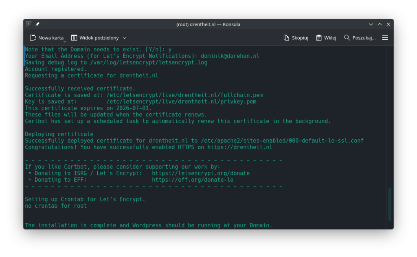Open the hamburger menu in toolbar
This screenshot has width=417, height=257.
[385, 38]
